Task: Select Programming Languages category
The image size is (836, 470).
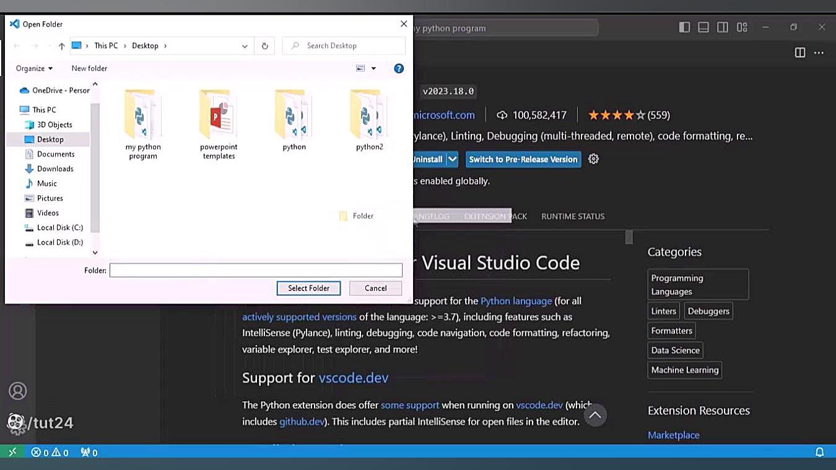Action: [x=698, y=285]
